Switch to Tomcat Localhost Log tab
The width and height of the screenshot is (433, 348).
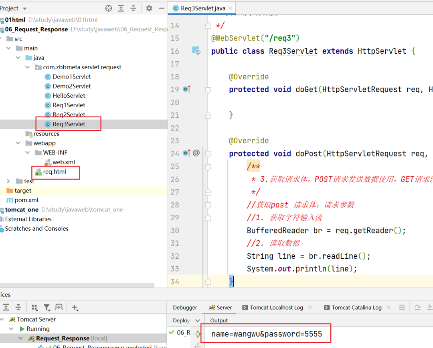tap(276, 308)
